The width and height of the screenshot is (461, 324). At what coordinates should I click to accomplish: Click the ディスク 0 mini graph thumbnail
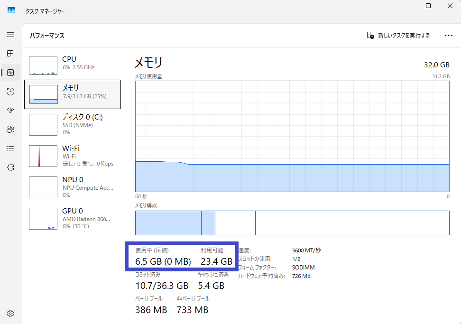pos(43,125)
